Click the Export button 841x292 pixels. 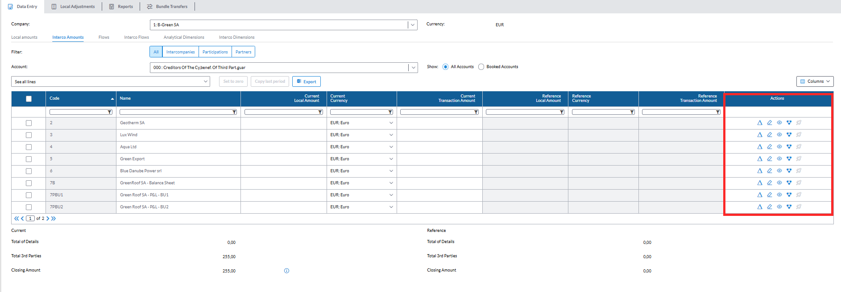[x=307, y=81]
